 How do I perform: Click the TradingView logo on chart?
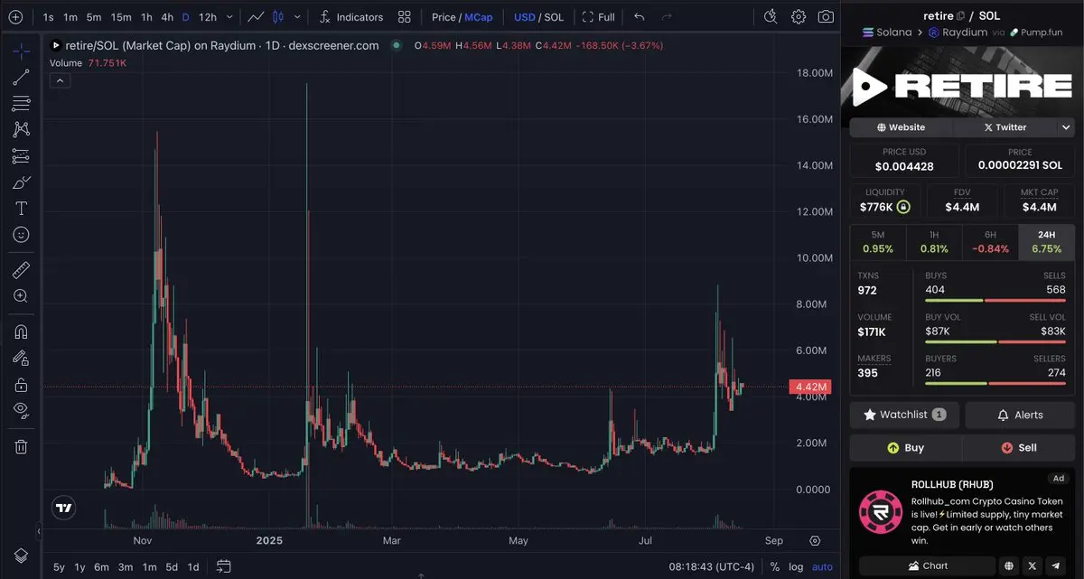[x=63, y=509]
